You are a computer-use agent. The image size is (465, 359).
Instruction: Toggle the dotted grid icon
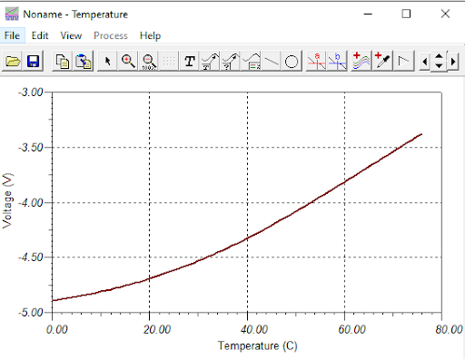[x=169, y=62]
